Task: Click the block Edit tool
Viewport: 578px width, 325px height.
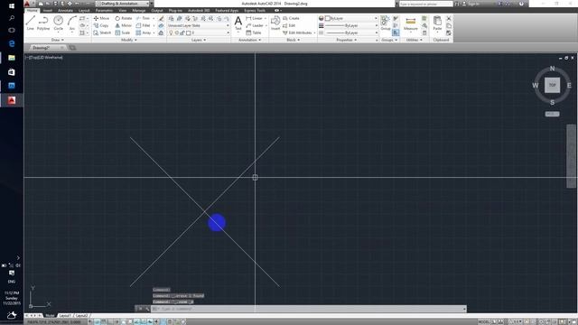Action: (x=289, y=25)
